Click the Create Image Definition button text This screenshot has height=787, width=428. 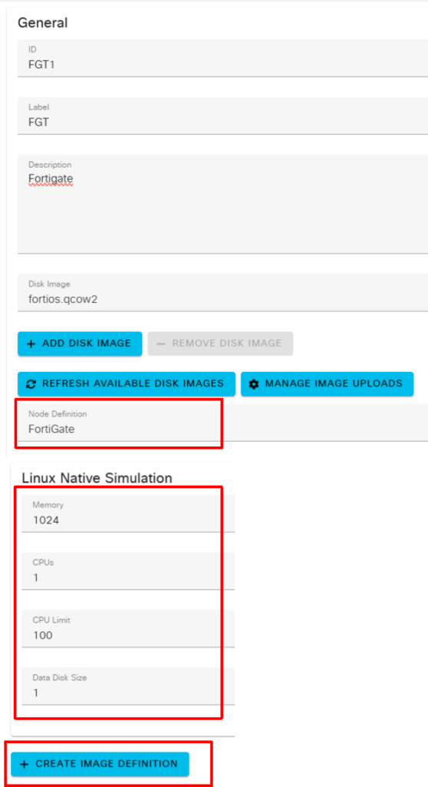[x=107, y=764]
